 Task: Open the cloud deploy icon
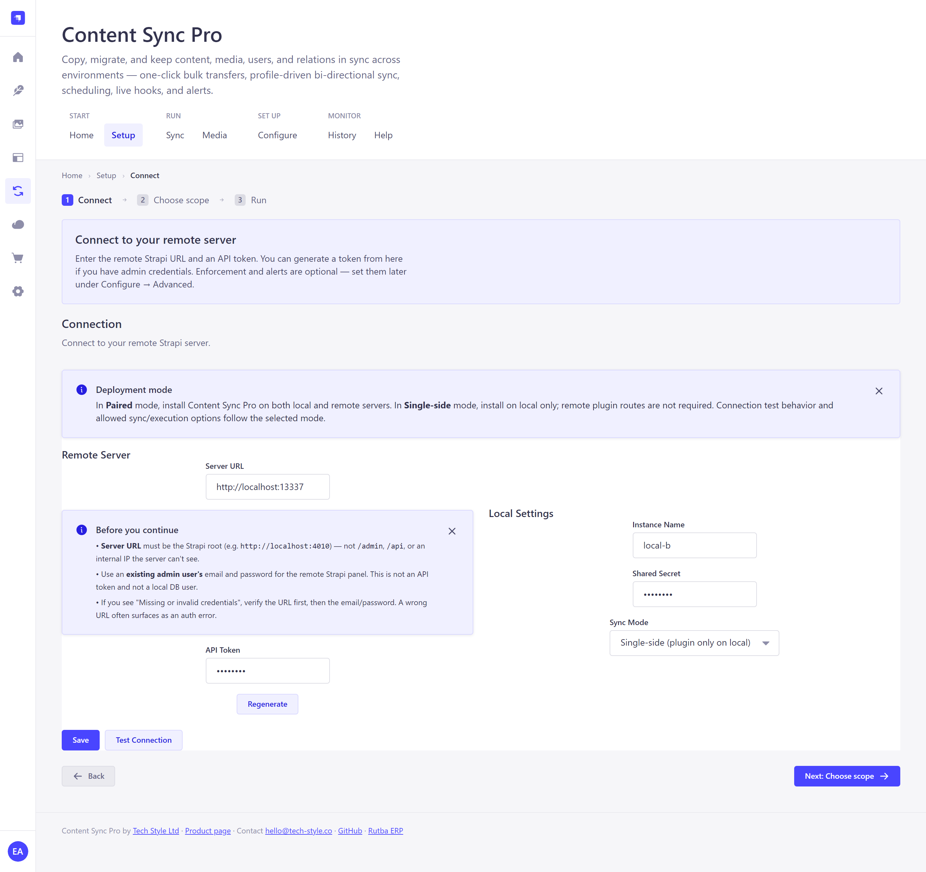(18, 224)
